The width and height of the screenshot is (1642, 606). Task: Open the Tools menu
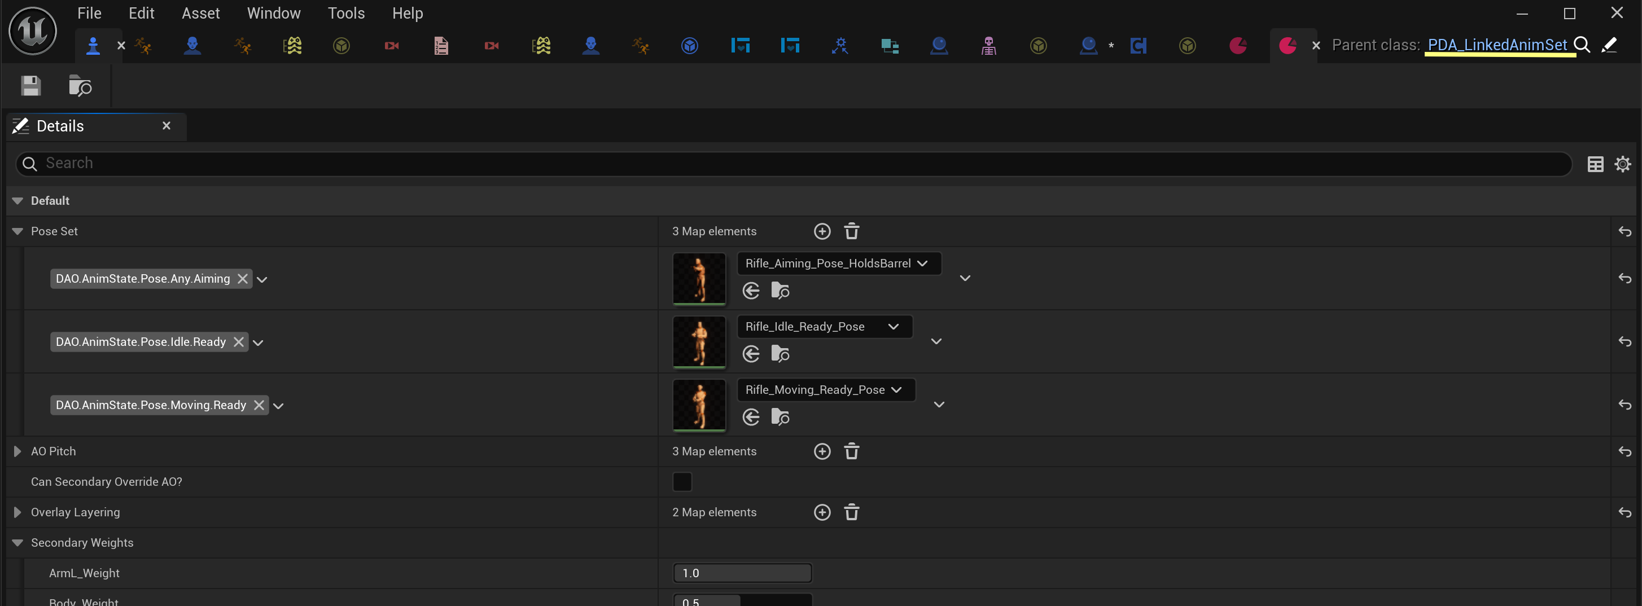pos(345,14)
